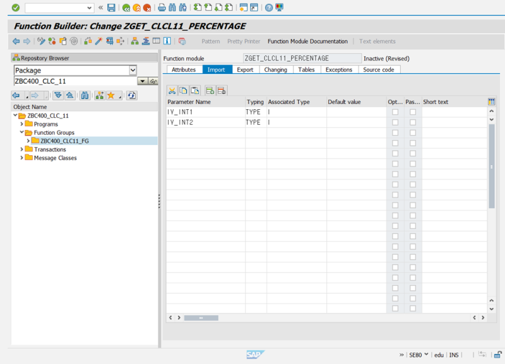Click the Favorites star icon

click(111, 95)
